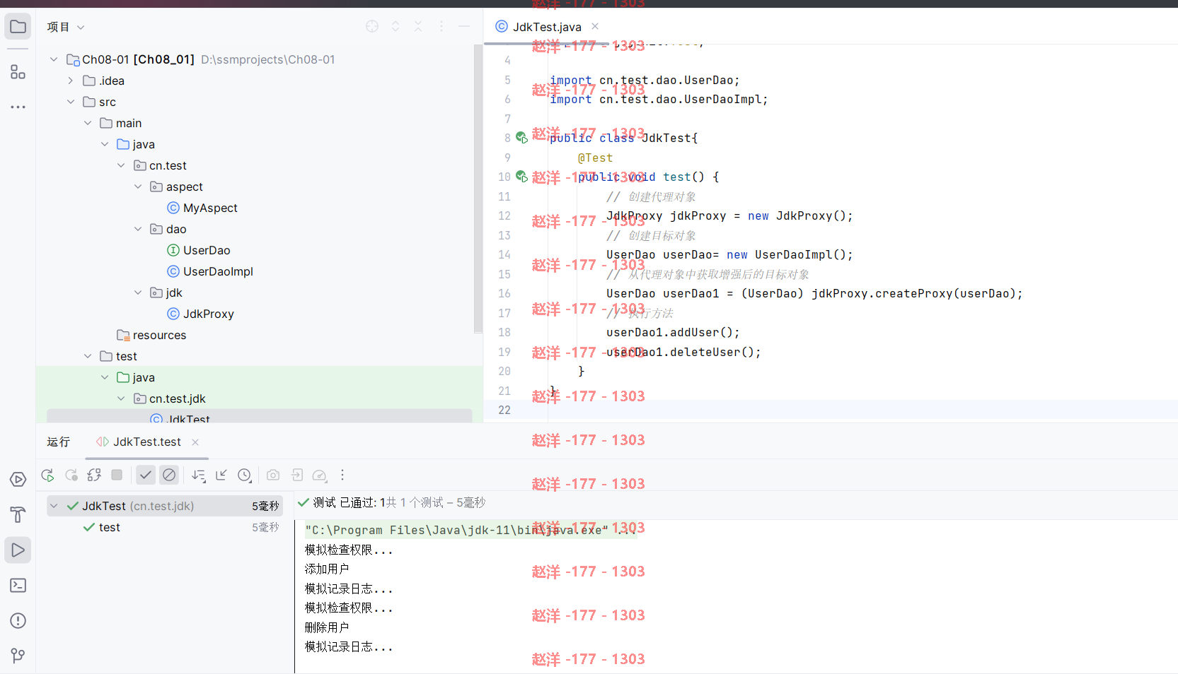
Task: Toggle Show Ignored tests button
Action: (x=169, y=475)
